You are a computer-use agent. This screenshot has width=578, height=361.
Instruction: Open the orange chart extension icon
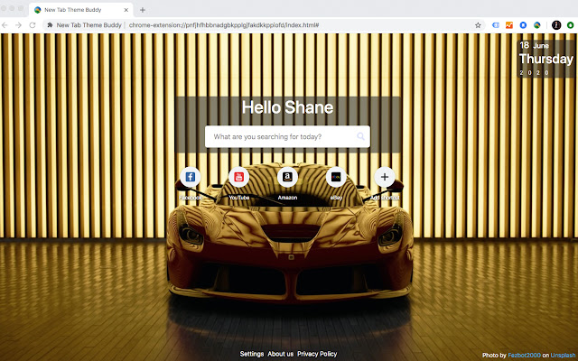(x=509, y=25)
